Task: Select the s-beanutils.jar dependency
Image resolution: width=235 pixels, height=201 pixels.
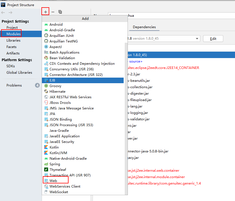Action: click(139, 81)
